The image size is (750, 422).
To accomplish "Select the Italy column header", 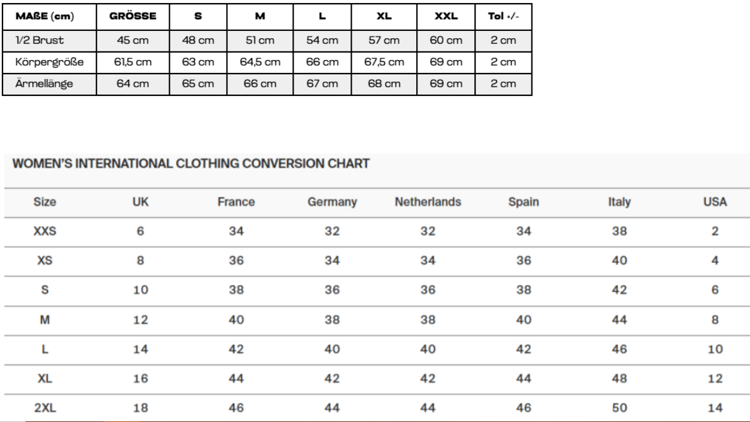I will [x=619, y=201].
